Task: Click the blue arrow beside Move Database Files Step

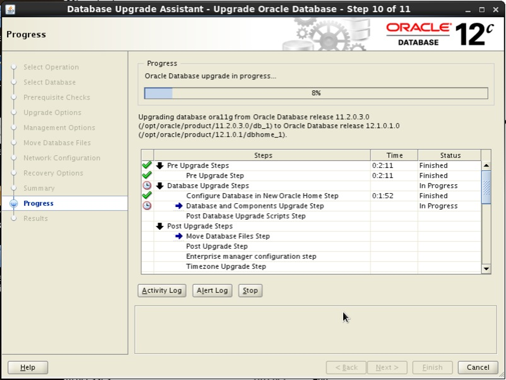Action: coord(179,236)
